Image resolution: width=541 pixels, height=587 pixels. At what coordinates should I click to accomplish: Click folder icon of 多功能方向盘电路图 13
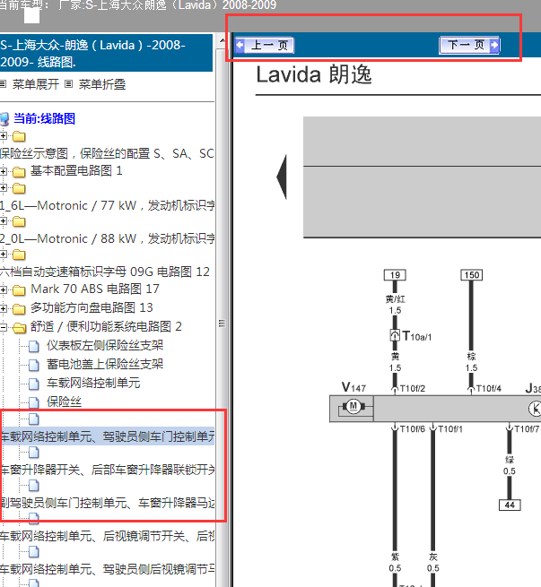click(x=19, y=309)
